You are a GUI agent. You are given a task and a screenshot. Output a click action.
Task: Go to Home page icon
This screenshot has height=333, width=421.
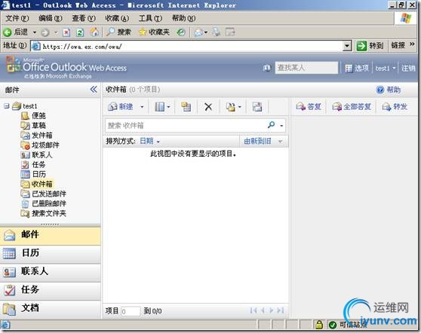tap(94, 32)
